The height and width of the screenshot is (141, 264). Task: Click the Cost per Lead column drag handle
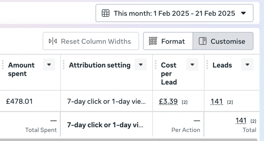[155, 65]
